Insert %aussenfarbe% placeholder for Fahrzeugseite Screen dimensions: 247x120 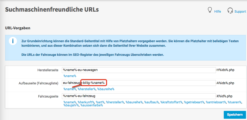point(91,105)
